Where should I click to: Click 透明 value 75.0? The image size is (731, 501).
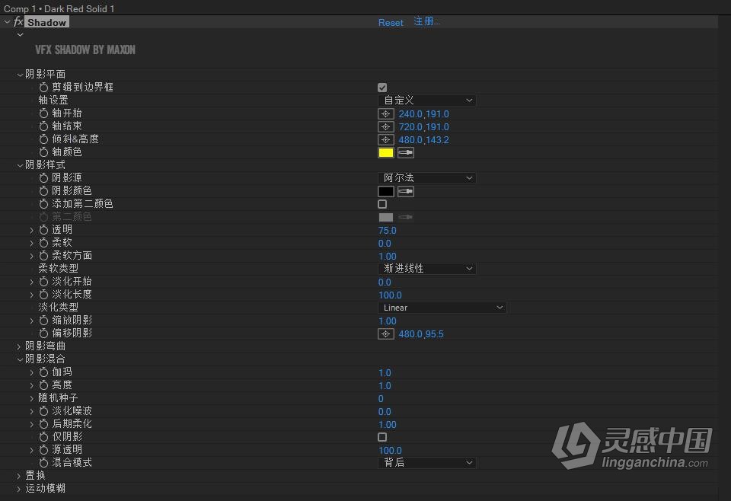tap(387, 230)
